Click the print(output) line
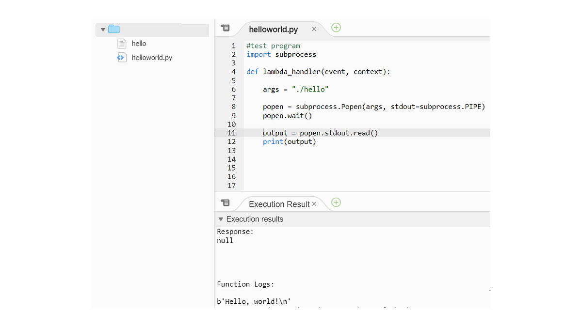582x327 pixels. point(290,141)
